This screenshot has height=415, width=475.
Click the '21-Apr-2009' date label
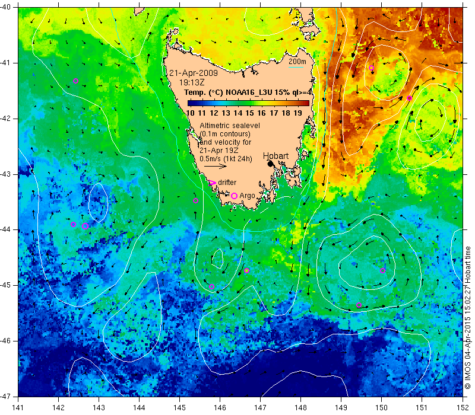pos(194,73)
